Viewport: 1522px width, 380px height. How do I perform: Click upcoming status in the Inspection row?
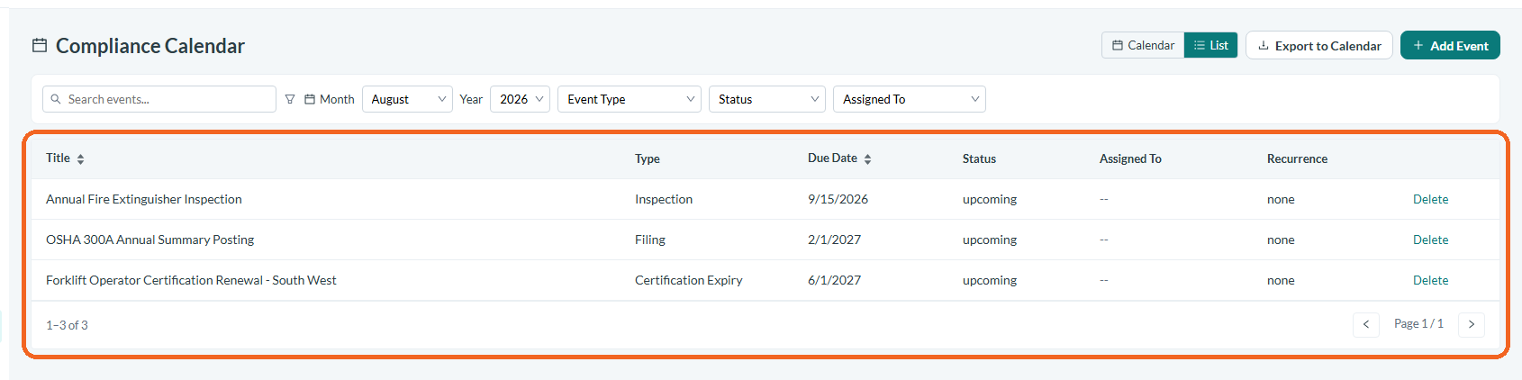[990, 199]
